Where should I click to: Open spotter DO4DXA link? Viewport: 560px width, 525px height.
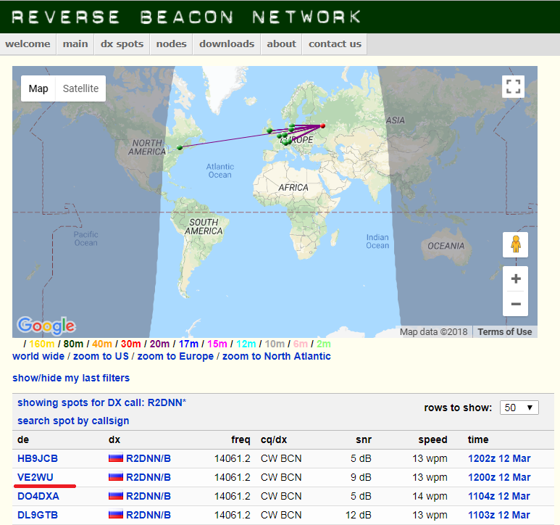pyautogui.click(x=38, y=496)
